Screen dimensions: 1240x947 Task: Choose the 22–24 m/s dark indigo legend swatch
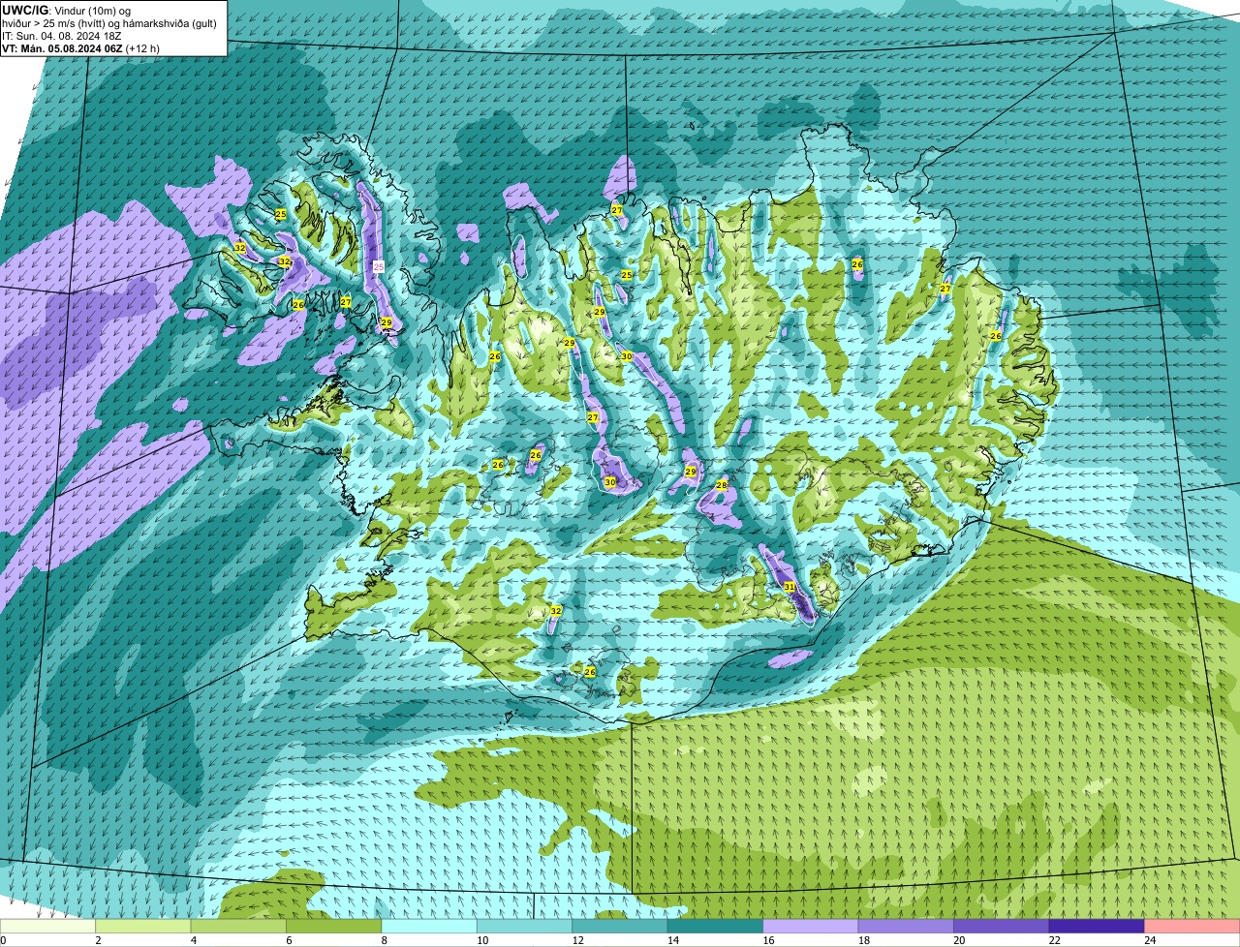click(1097, 927)
